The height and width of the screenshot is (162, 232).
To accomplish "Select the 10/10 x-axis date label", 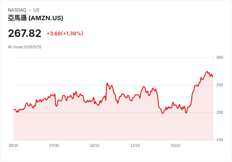I will click(95, 145).
